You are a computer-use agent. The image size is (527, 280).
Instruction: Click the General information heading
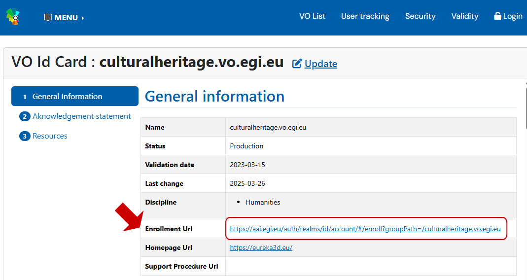tap(214, 97)
